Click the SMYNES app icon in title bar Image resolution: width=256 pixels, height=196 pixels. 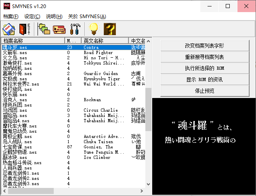tap(6, 6)
